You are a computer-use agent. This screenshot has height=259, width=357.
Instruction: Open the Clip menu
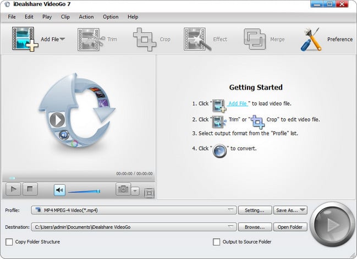[65, 16]
